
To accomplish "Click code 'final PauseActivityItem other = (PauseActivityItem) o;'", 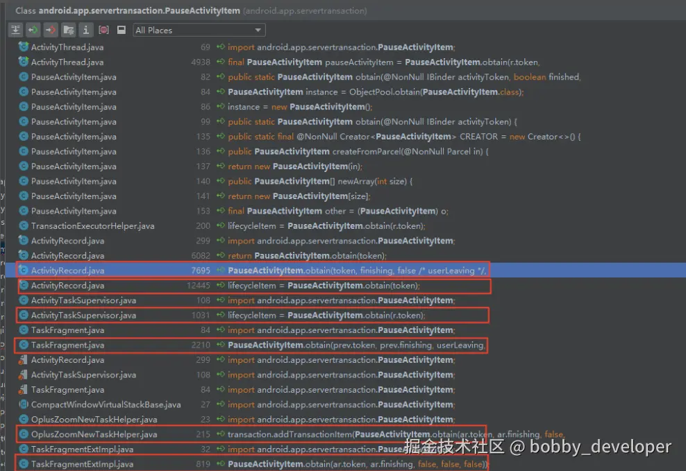I will (337, 211).
